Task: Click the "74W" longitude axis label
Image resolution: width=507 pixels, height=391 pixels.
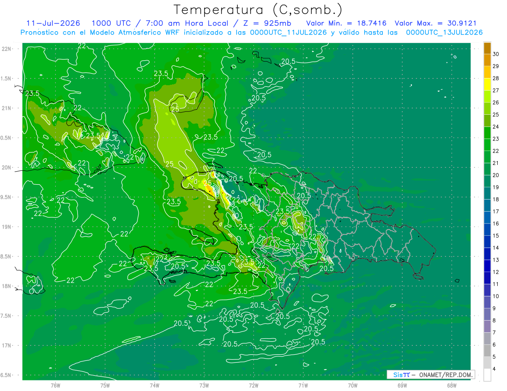Action: (x=154, y=386)
